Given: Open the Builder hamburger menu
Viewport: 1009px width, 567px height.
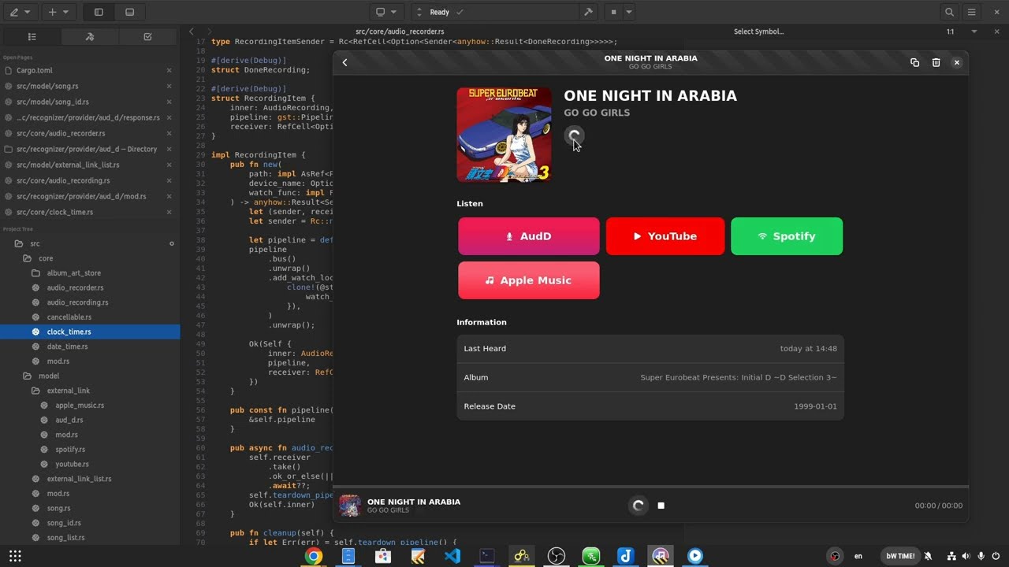Looking at the screenshot, I should click(971, 12).
